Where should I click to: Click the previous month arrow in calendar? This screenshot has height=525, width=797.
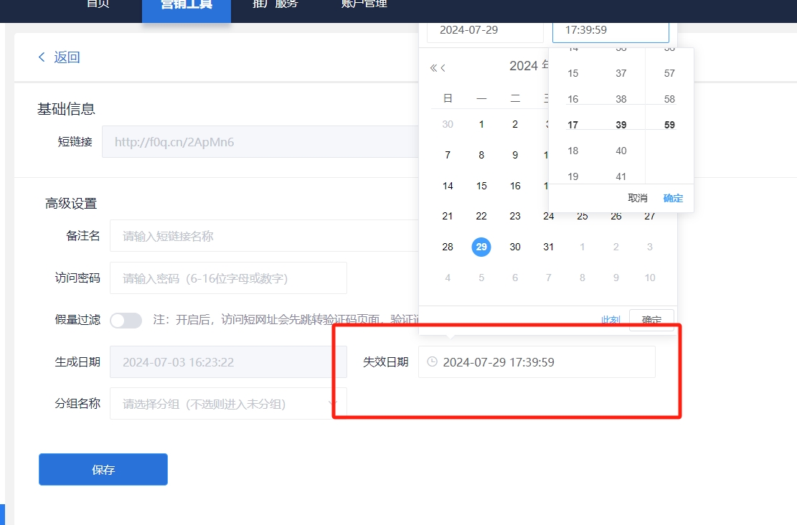coord(443,68)
